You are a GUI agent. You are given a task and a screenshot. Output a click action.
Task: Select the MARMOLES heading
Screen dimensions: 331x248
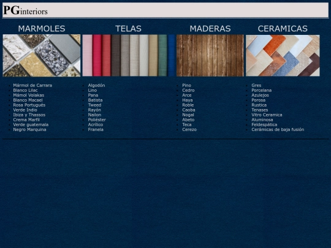(42, 29)
